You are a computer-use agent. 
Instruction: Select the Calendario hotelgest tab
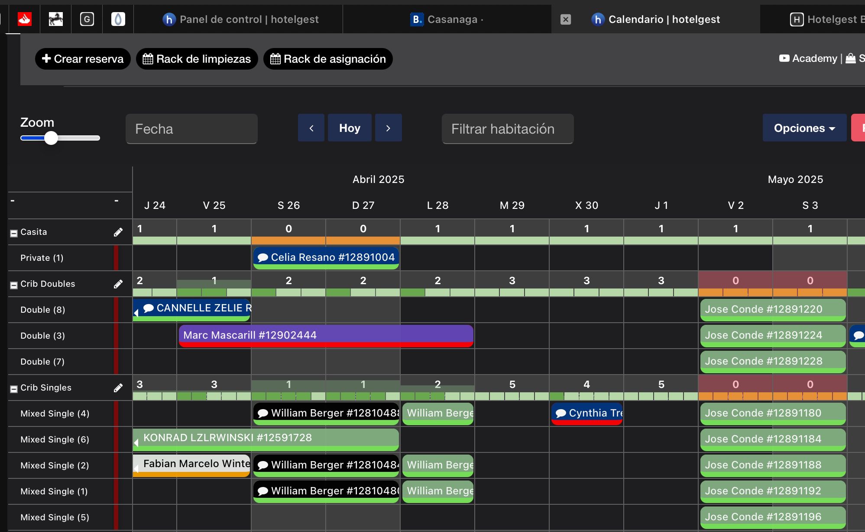656,19
